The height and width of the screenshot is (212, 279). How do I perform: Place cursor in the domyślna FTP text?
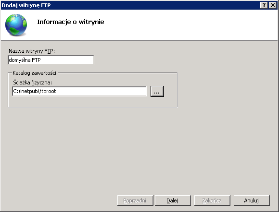pyautogui.click(x=25, y=60)
